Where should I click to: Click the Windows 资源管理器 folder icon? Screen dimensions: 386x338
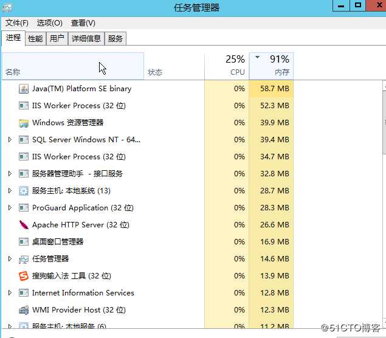click(x=24, y=123)
